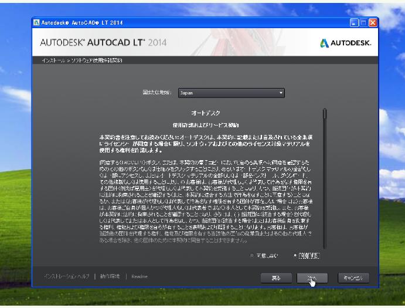Click the キャンセル (Cancel) button
The height and width of the screenshot is (308, 405).
pyautogui.click(x=353, y=278)
